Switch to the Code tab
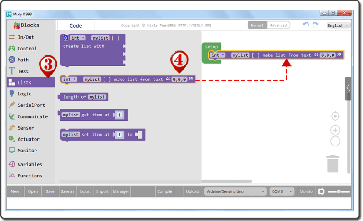The height and width of the screenshot is (221, 363). pyautogui.click(x=75, y=25)
